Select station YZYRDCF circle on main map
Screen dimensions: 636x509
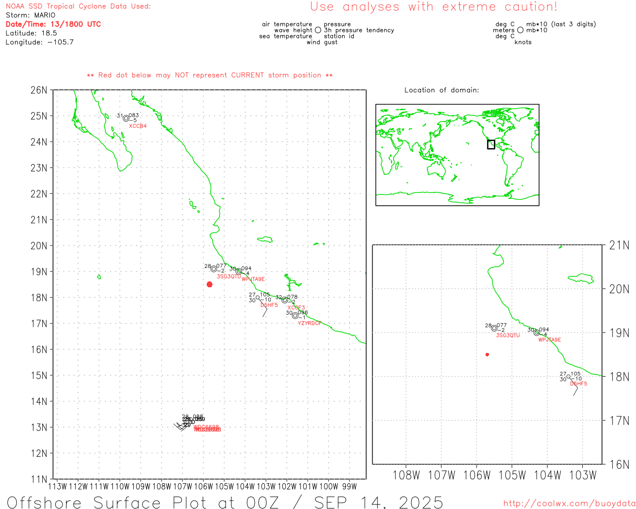pos(295,316)
